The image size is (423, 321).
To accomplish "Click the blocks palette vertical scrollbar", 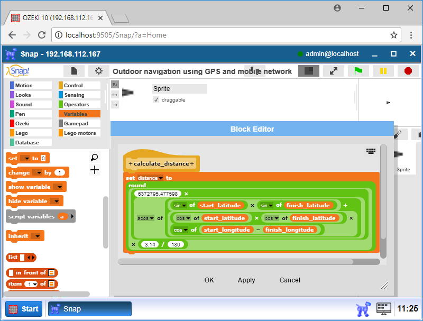I will tap(106, 222).
